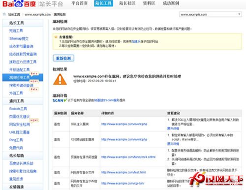This screenshot has height=190, width=246.
Task: Open the event.php URL in SQL注入 row
Action: (124, 124)
